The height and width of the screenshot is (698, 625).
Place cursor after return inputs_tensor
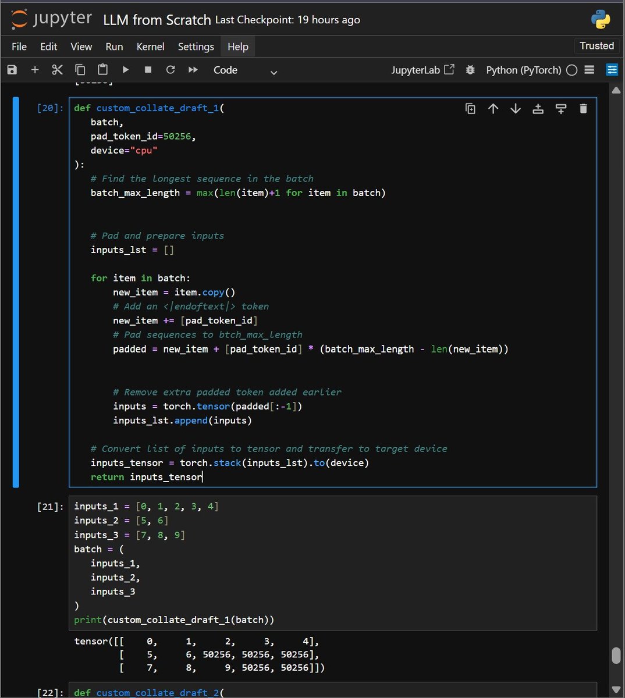coord(203,477)
